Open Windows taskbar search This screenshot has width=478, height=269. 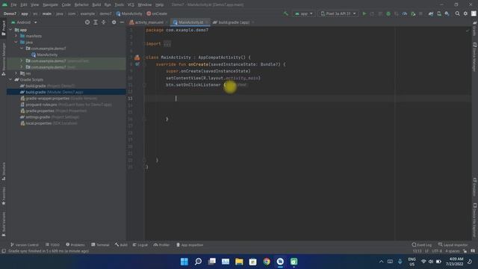[198, 262]
